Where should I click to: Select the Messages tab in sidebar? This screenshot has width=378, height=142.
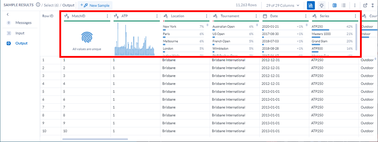(x=23, y=23)
